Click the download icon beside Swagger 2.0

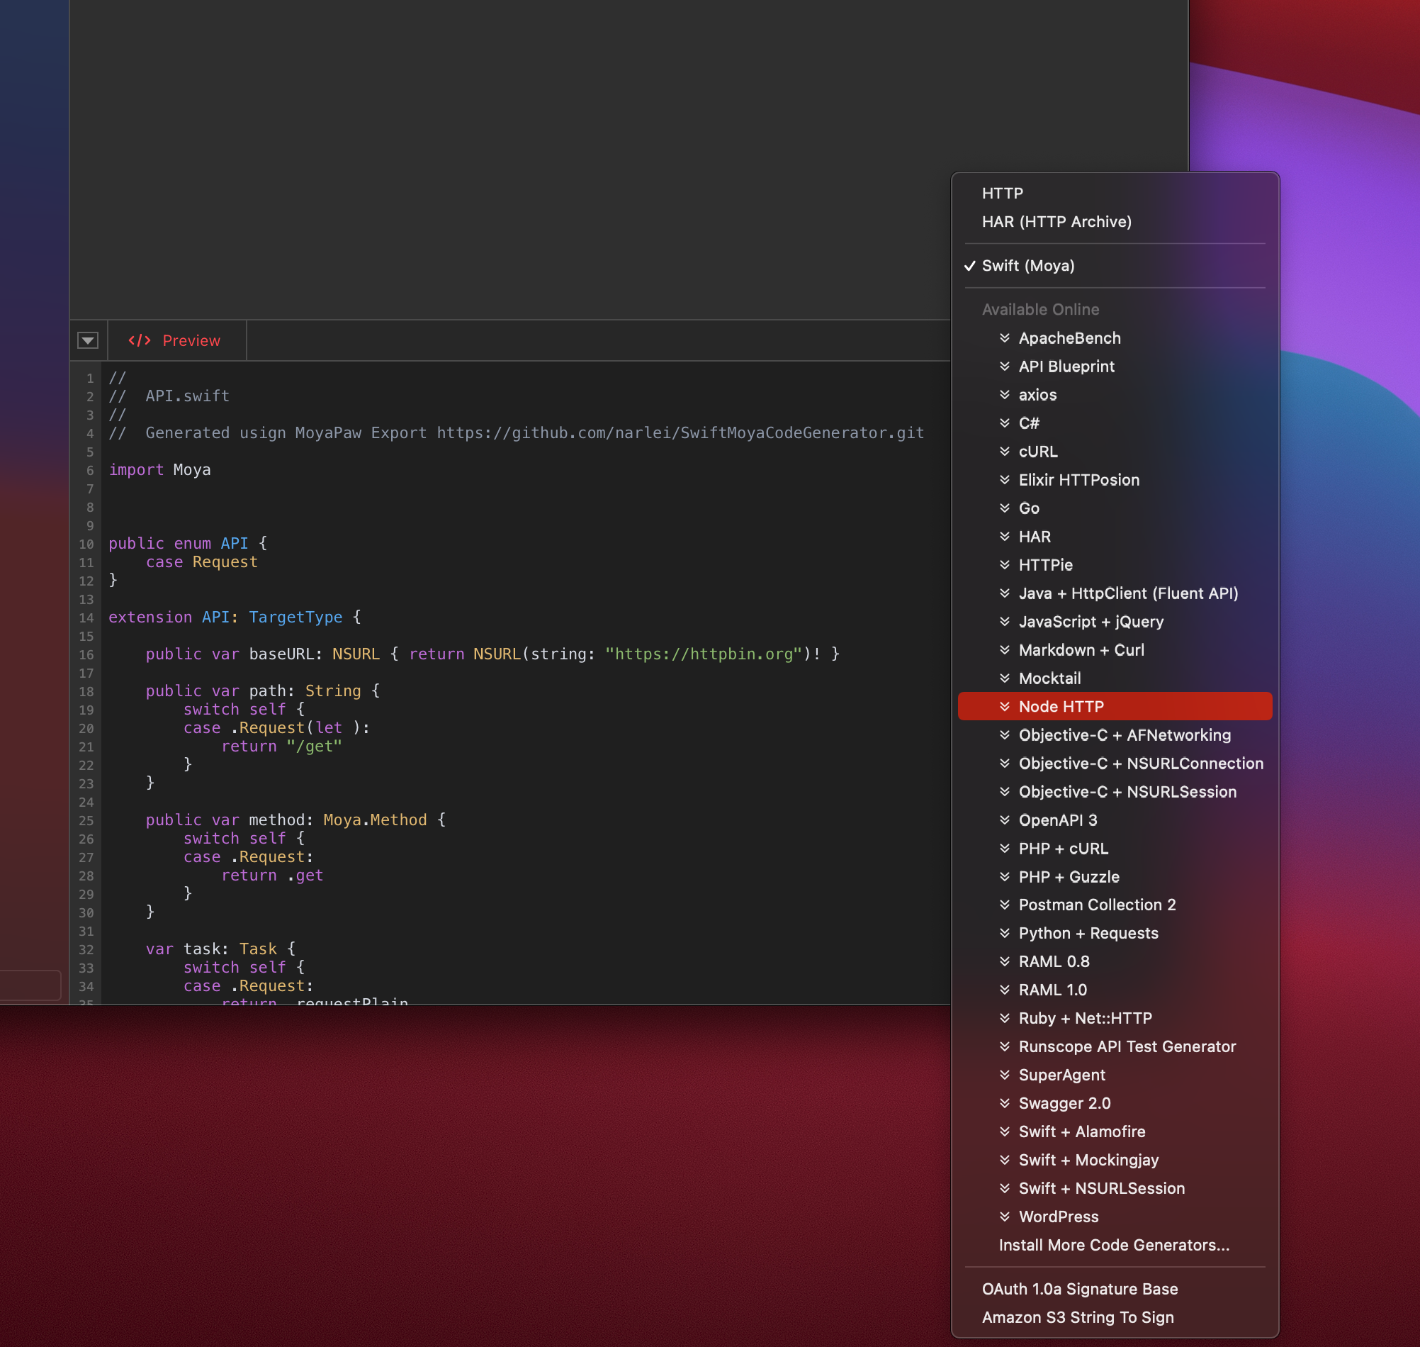click(x=1005, y=1103)
